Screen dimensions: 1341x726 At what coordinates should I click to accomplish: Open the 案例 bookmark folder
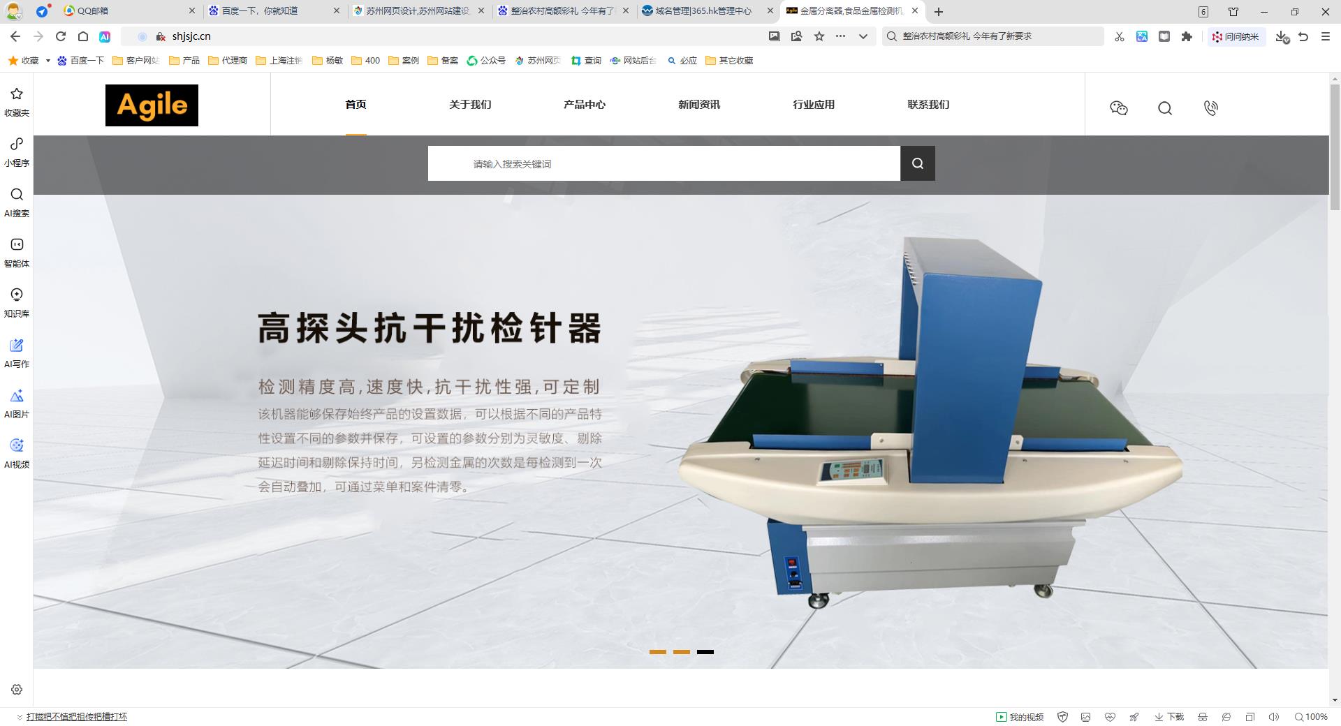pyautogui.click(x=404, y=61)
